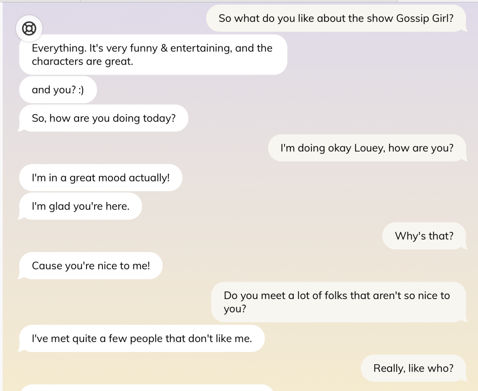Screen dimensions: 478x391
Task: Tap the 'and you? :)' message bubble
Action: point(57,90)
